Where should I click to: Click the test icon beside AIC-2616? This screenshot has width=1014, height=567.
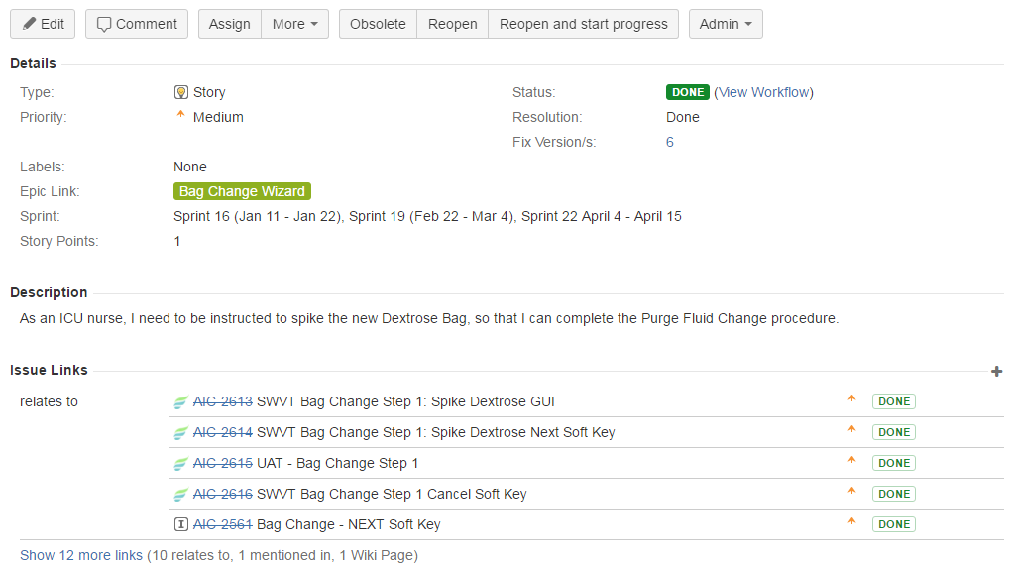(181, 495)
